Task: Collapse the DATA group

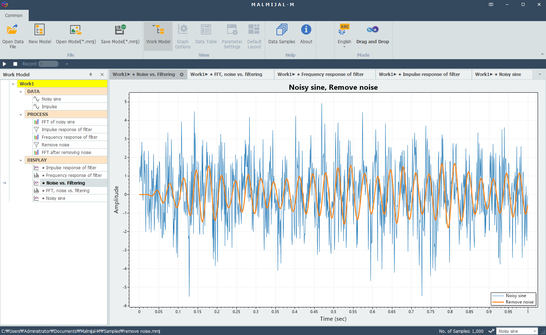Action: tap(21, 92)
